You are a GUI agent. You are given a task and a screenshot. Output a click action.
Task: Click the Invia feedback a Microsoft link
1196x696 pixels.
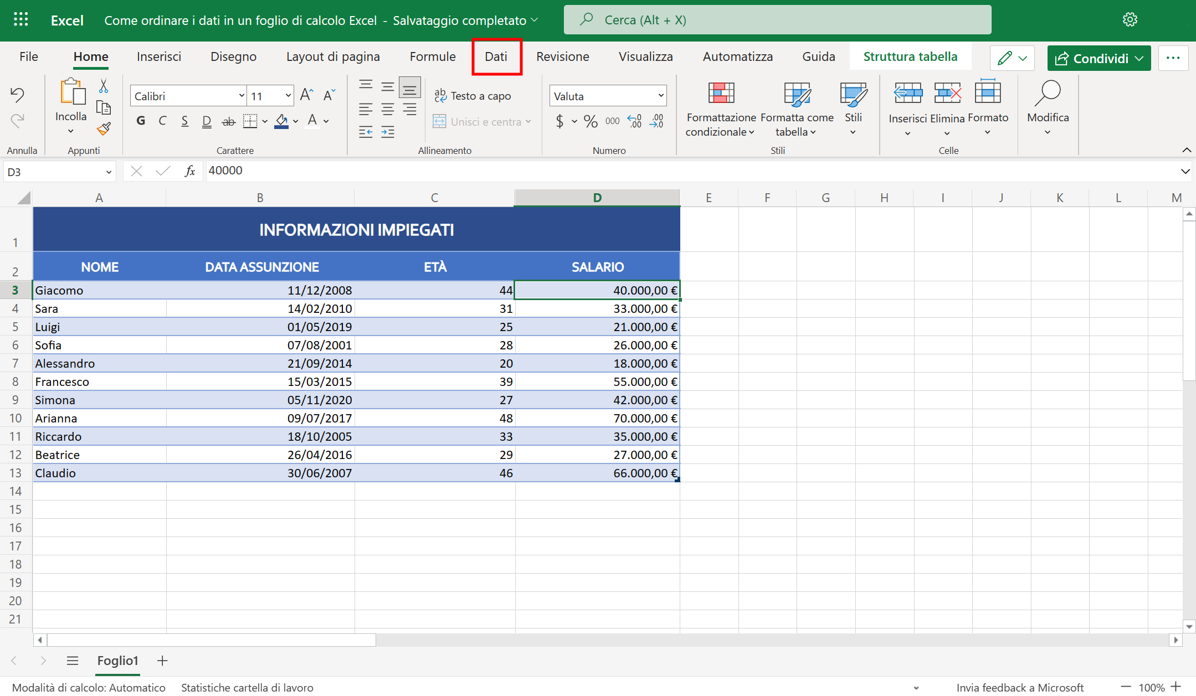(1022, 687)
